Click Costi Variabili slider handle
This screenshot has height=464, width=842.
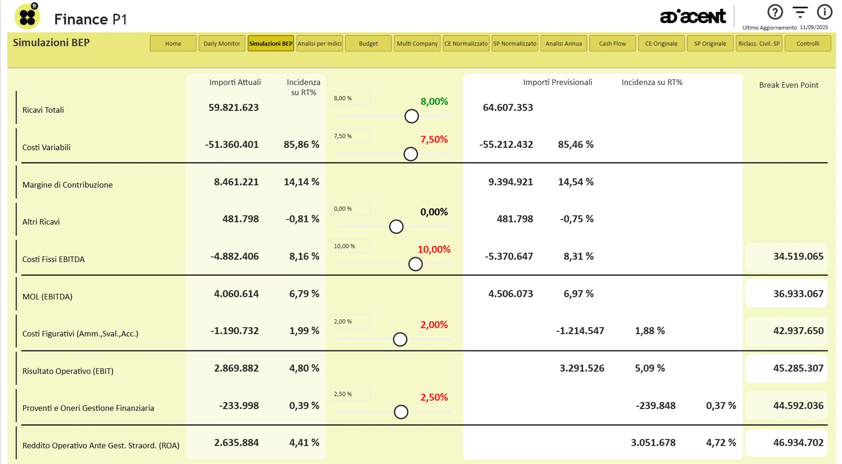410,154
